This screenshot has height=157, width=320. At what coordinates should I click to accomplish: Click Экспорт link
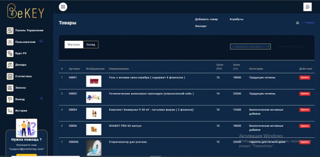point(201,26)
